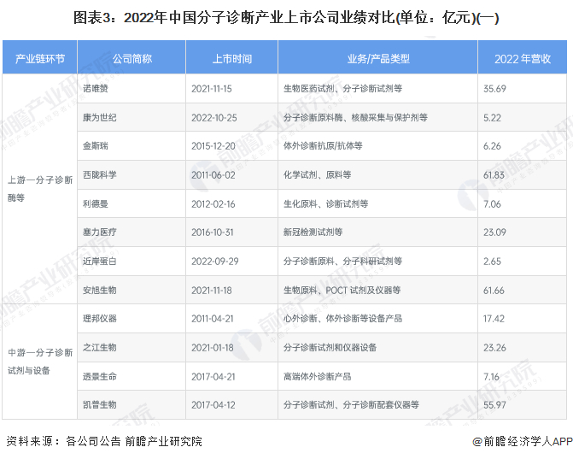The image size is (573, 459).
Task: Click the 上游—分子诊断酶等 category cell
Action: coord(40,189)
